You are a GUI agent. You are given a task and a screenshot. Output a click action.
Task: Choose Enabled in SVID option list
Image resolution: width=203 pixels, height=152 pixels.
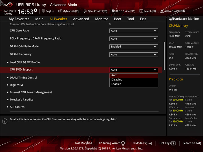[x=134, y=84]
